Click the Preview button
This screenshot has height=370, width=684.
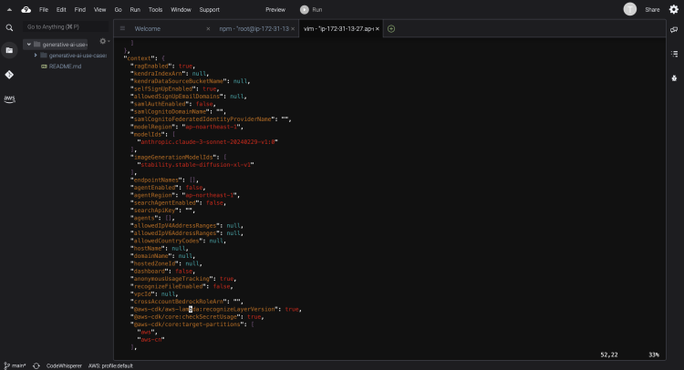[x=275, y=10]
